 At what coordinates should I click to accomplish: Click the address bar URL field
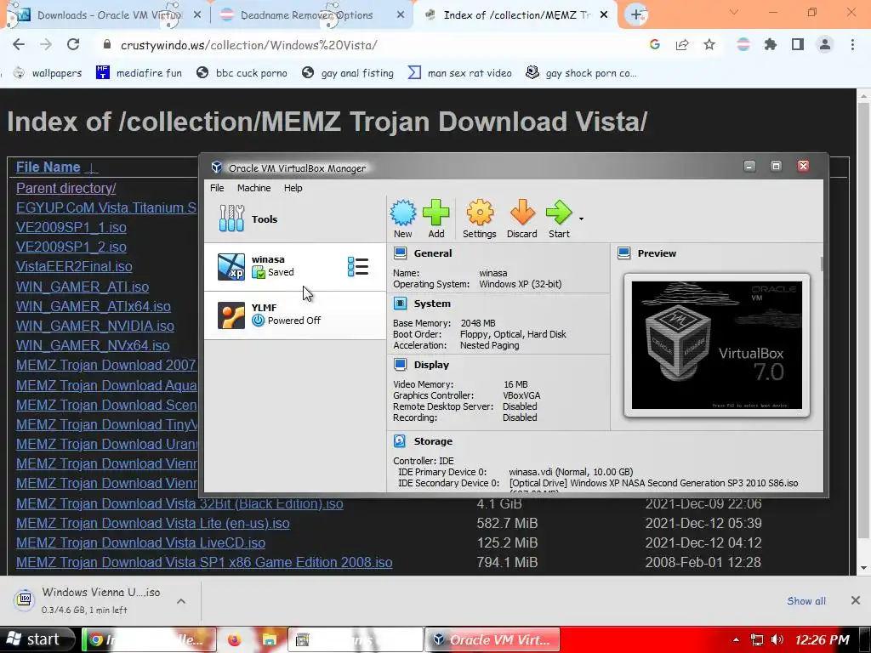tap(367, 45)
